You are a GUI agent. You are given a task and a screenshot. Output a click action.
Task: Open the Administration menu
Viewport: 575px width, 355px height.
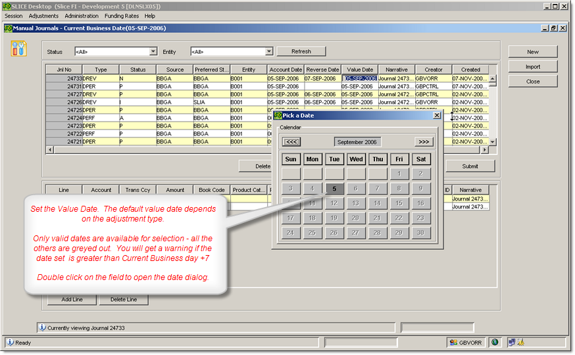point(82,16)
